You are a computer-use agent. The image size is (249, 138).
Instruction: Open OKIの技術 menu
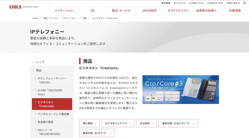(149, 11)
